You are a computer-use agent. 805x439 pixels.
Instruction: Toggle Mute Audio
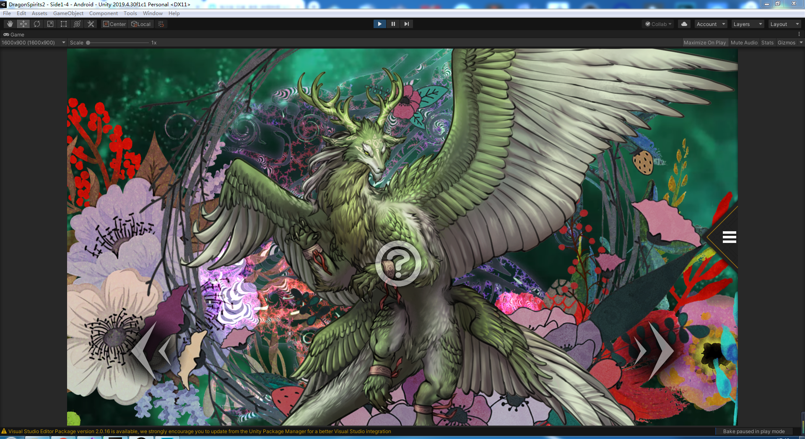click(744, 42)
